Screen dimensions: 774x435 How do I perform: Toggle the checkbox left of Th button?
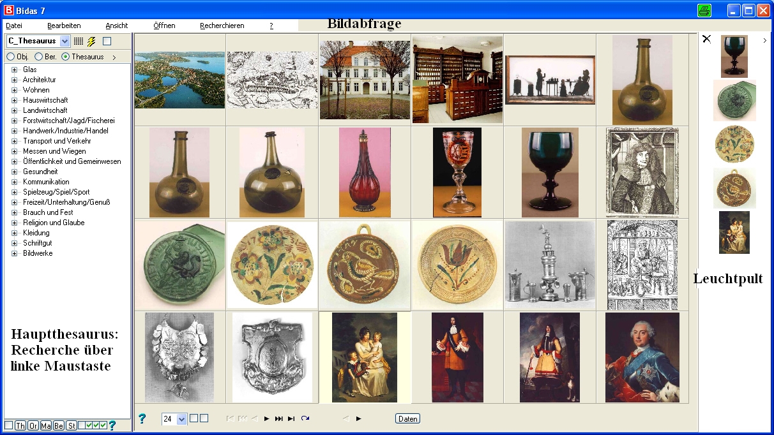(8, 425)
